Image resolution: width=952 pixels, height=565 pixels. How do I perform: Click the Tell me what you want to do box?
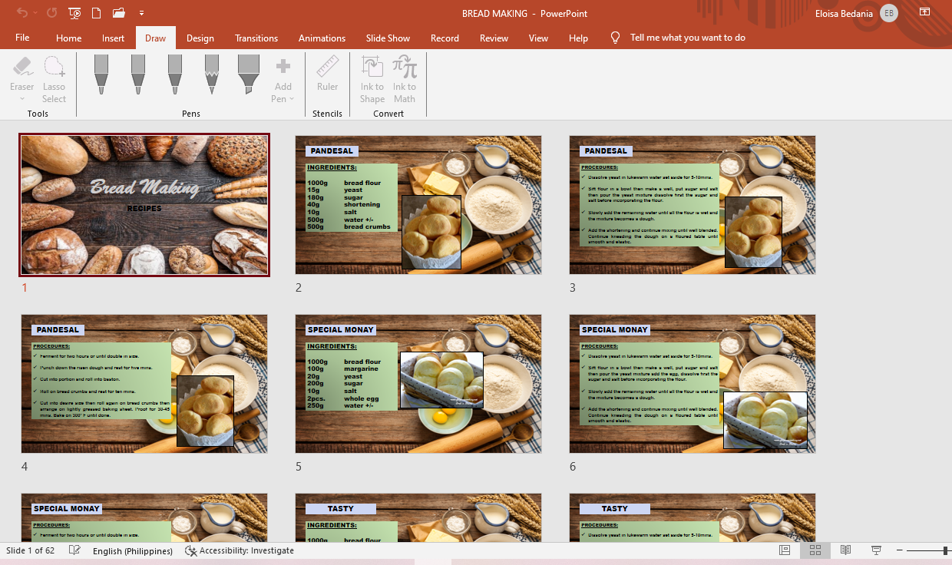[687, 38]
